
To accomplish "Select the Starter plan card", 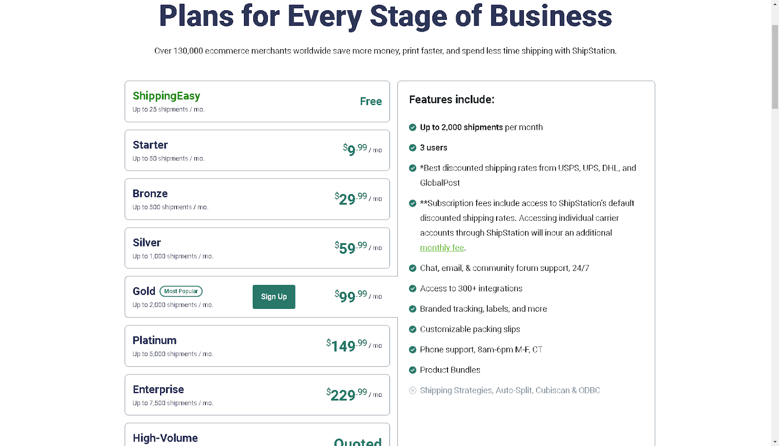I will click(x=257, y=150).
